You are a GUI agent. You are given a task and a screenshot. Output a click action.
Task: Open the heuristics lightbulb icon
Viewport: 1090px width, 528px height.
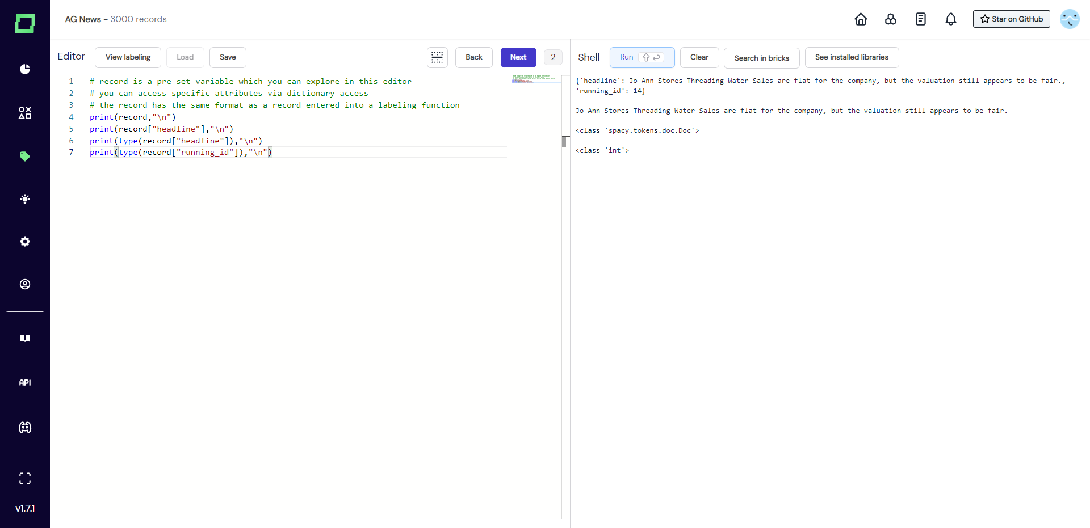coord(25,199)
